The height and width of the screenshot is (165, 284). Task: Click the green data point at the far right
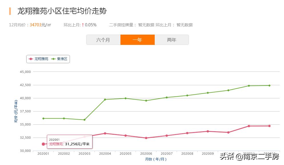(x=269, y=85)
